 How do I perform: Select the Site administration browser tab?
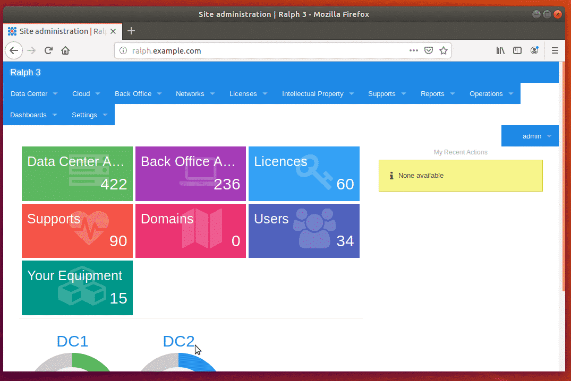(63, 31)
